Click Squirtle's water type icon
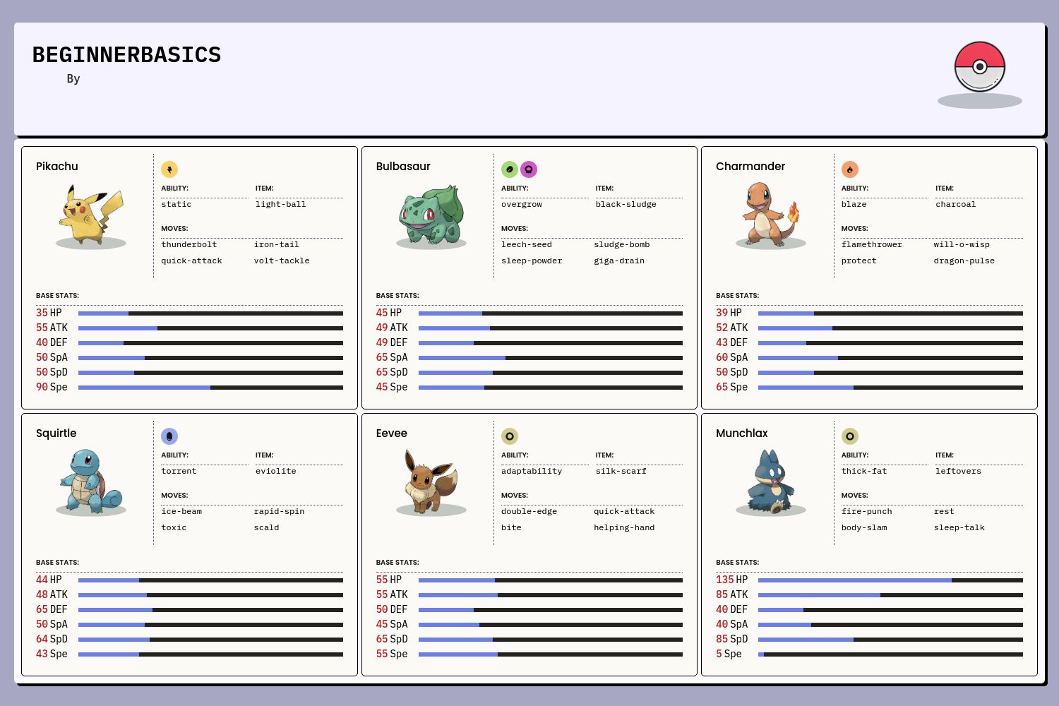The width and height of the screenshot is (1059, 706). point(169,436)
